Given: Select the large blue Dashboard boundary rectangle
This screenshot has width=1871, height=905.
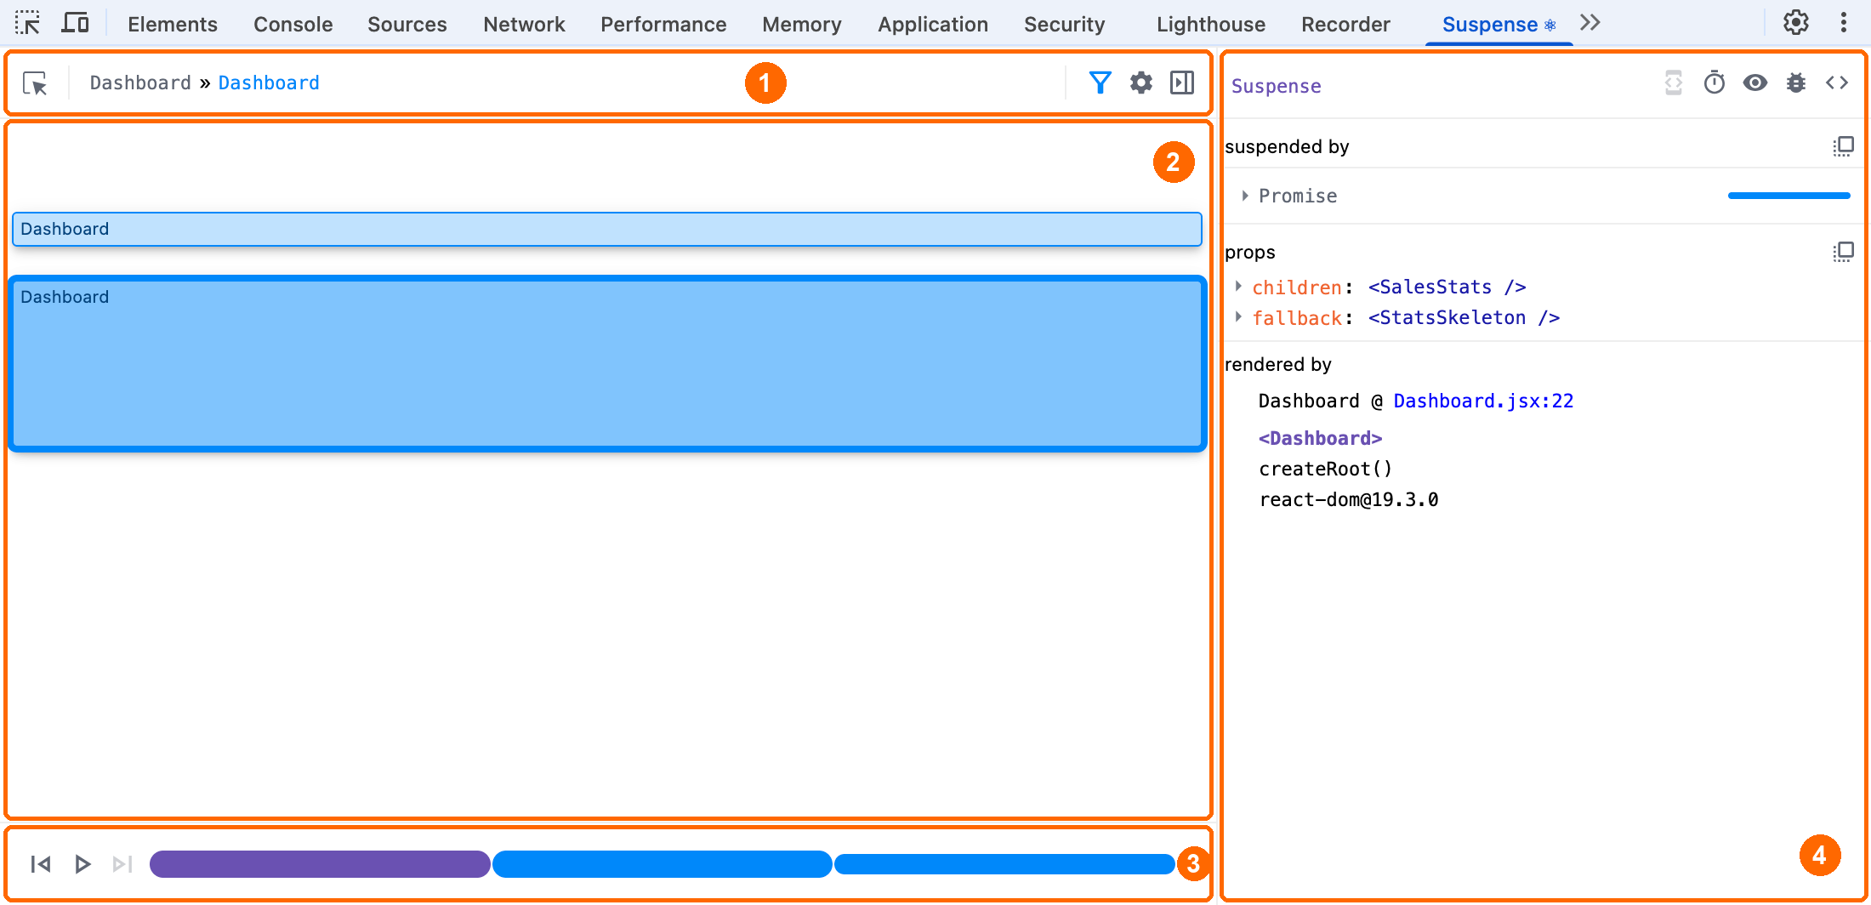Looking at the screenshot, I should click(607, 363).
